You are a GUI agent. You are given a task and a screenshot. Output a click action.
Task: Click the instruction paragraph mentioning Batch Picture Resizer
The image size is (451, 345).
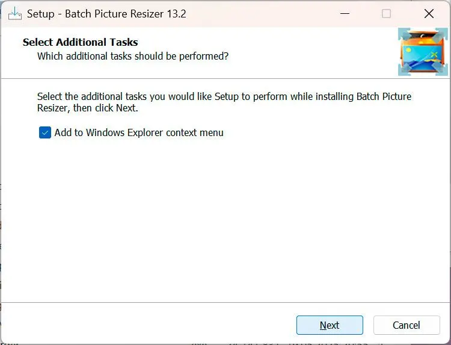224,102
